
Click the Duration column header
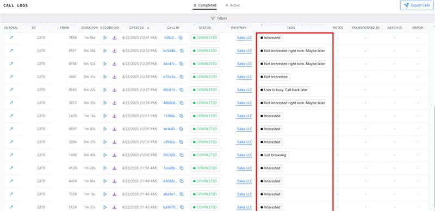[x=90, y=28]
